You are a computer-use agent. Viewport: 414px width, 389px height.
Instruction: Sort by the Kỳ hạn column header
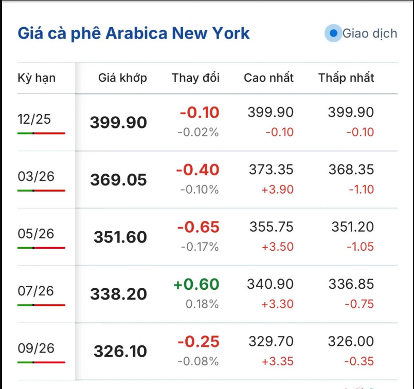point(37,78)
